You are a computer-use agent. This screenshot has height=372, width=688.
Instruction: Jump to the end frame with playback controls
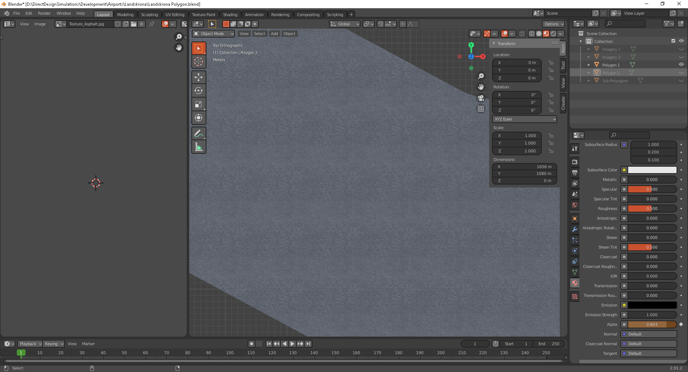(x=308, y=344)
